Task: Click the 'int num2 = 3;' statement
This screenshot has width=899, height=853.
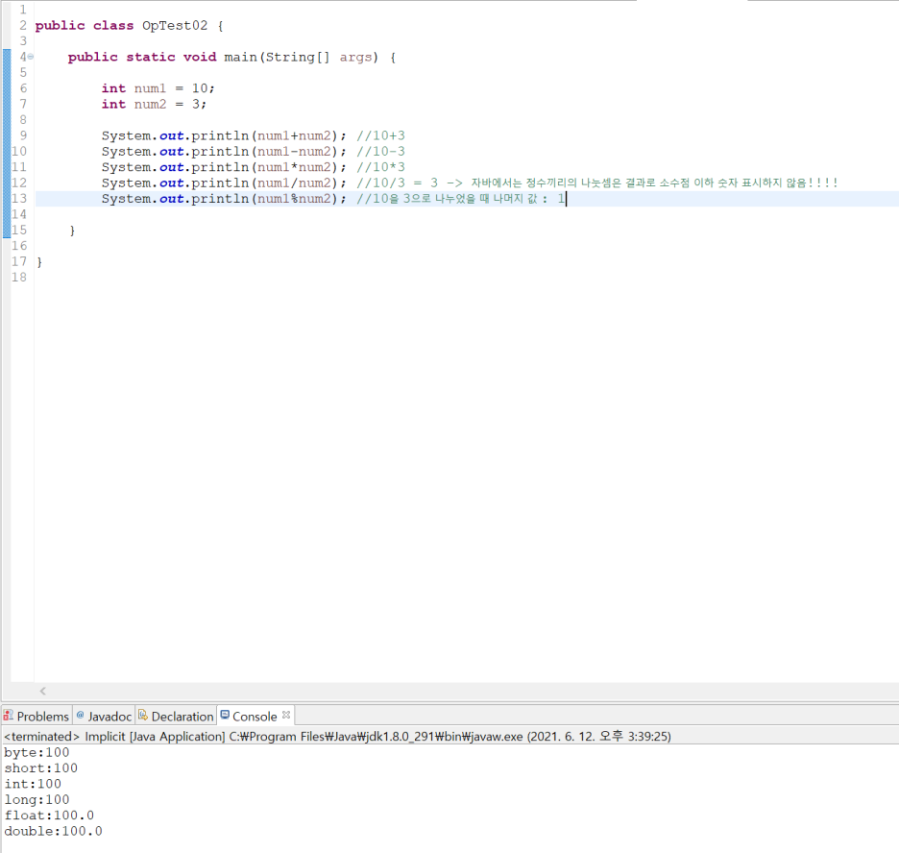Action: coord(155,105)
